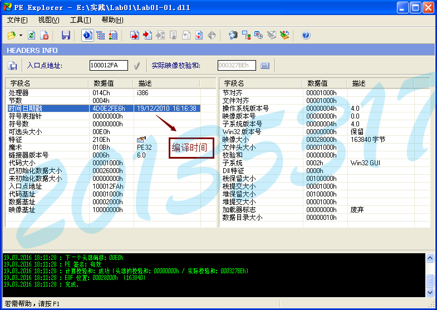The image size is (437, 310).
Task: Select the 符号表指针 row
Action: tap(104, 116)
